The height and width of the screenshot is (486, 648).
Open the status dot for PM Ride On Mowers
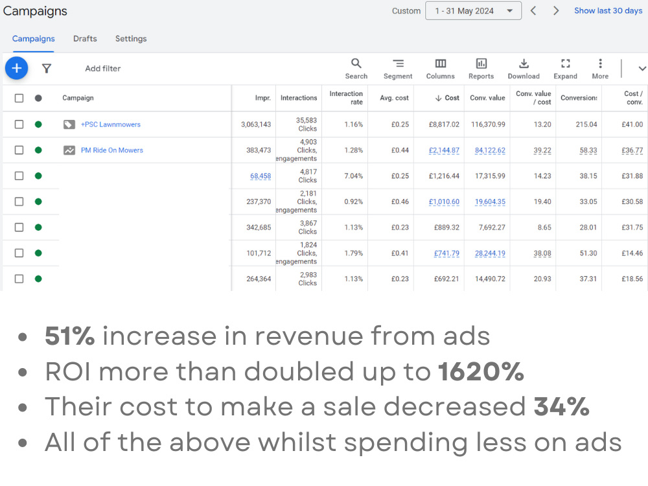click(x=38, y=150)
